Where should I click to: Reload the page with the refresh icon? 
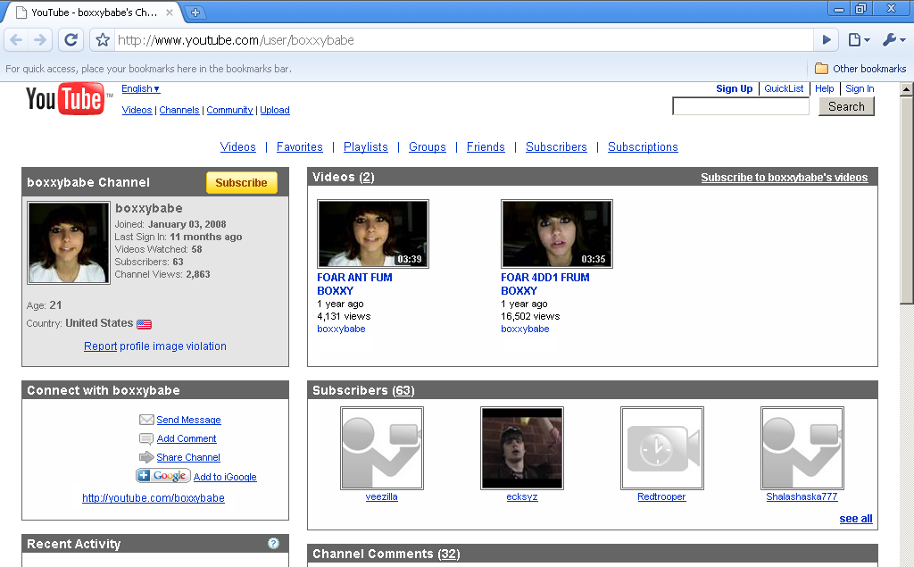coord(71,39)
